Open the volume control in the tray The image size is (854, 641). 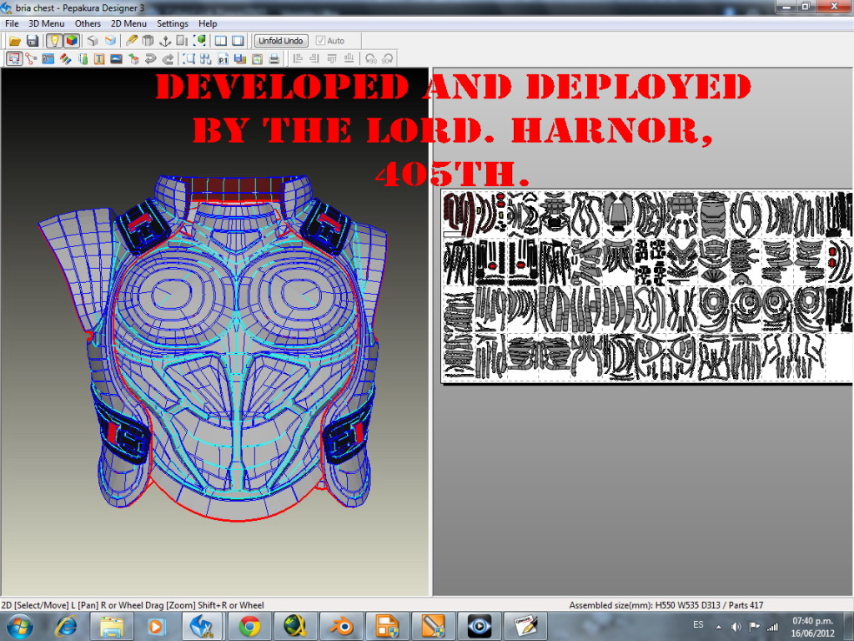click(736, 627)
